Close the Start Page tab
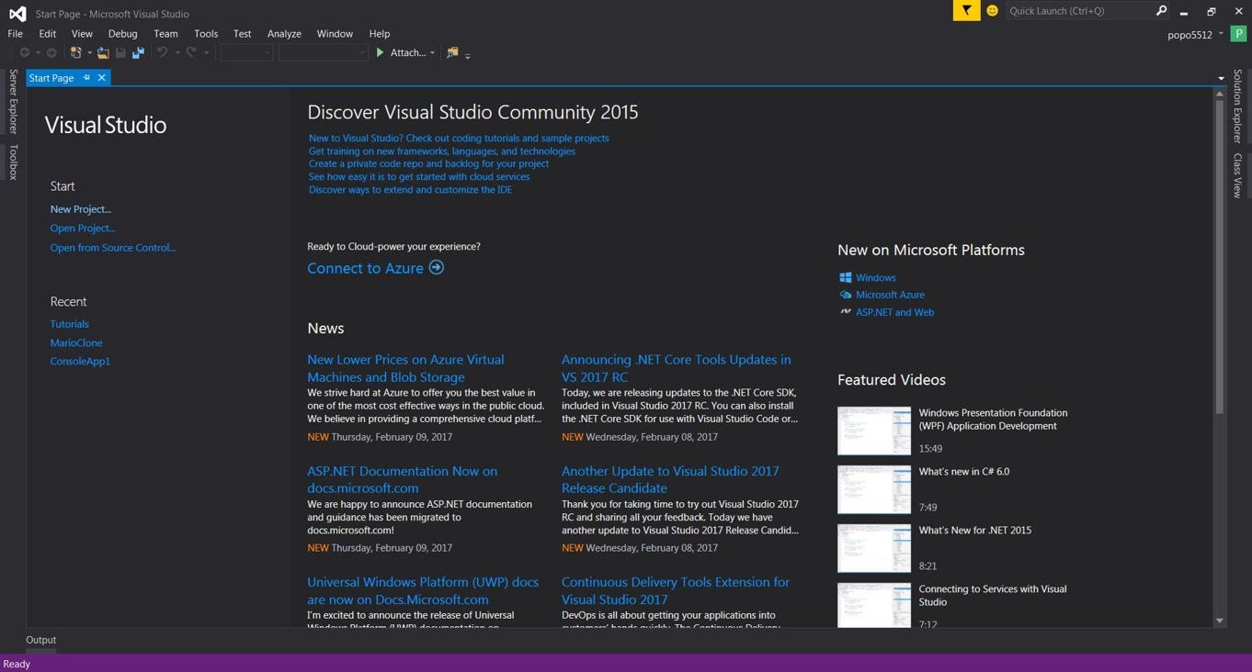The height and width of the screenshot is (672, 1252). [x=102, y=78]
